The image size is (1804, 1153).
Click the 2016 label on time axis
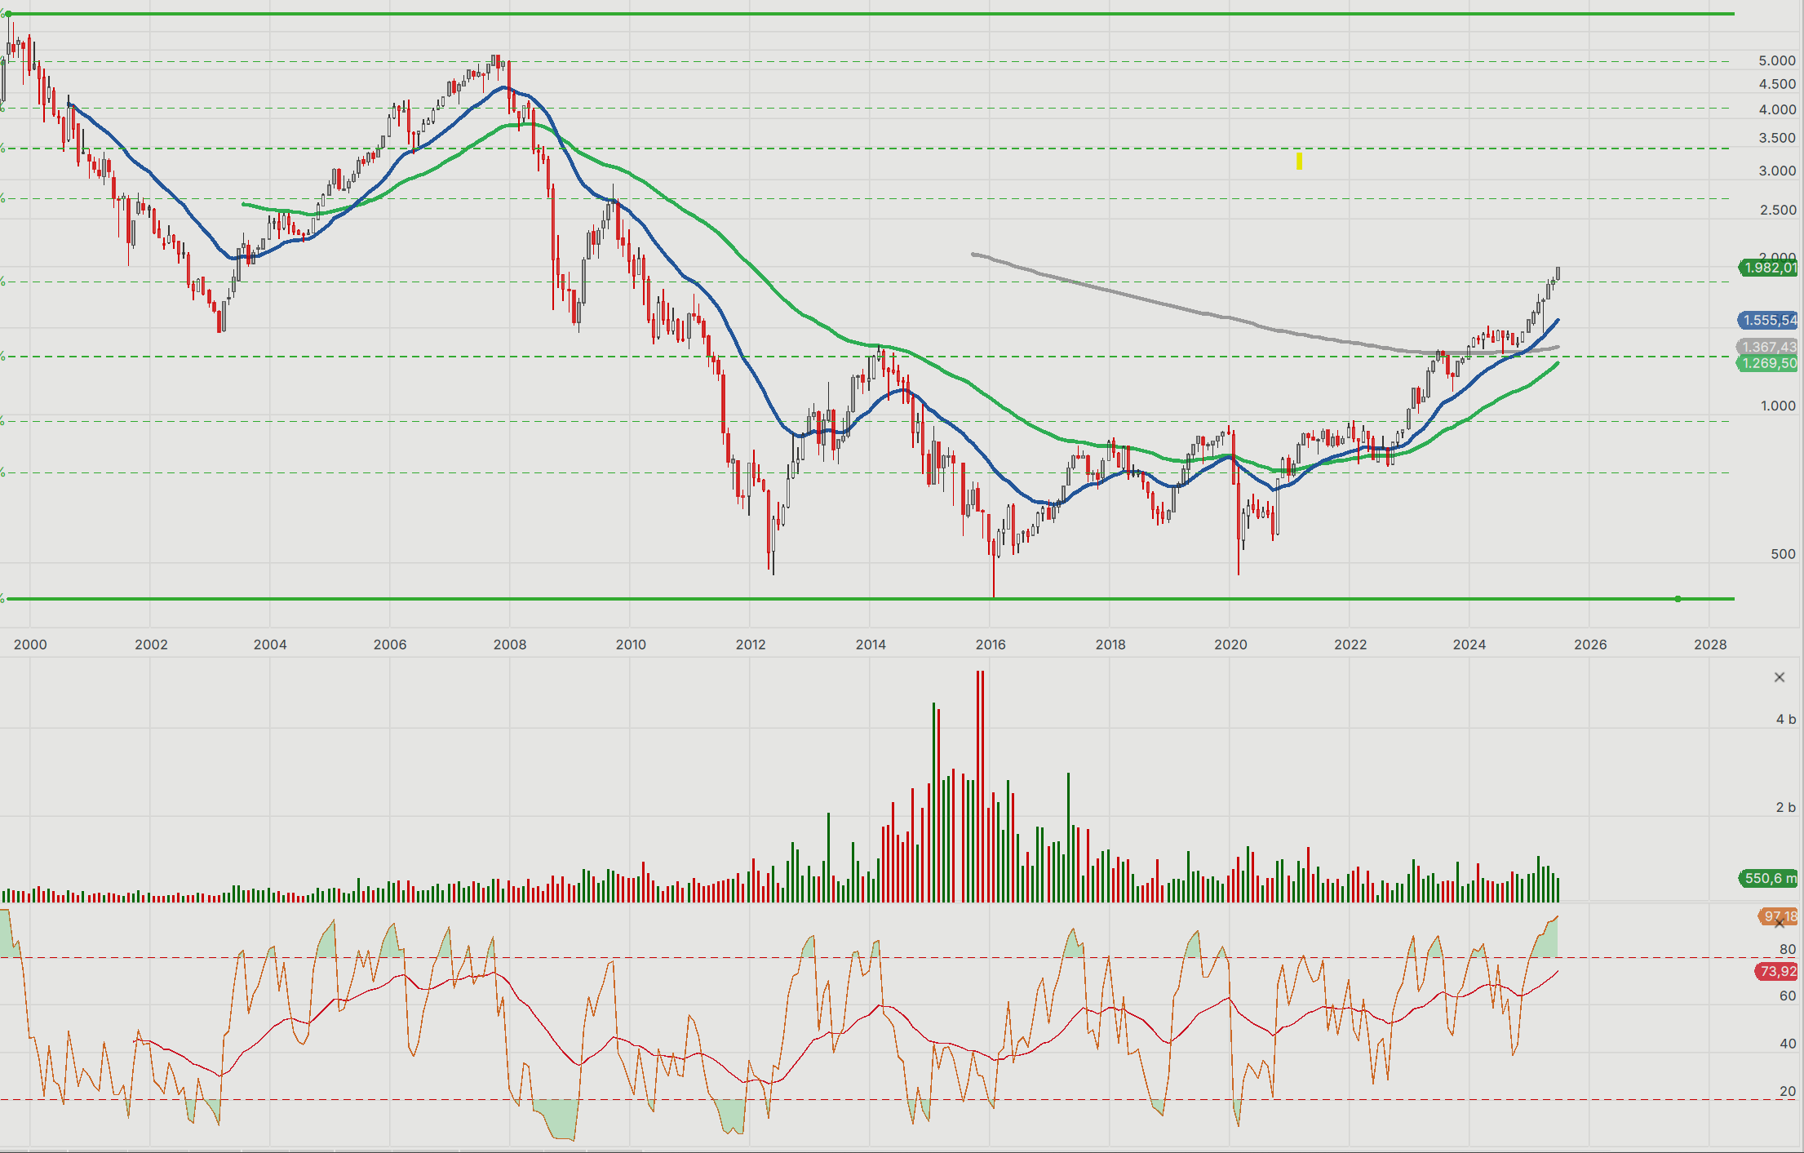[x=991, y=645]
